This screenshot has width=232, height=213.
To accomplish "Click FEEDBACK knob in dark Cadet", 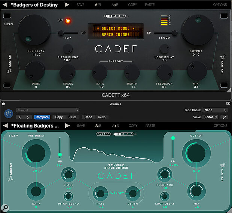I will pyautogui.click(x=165, y=72).
